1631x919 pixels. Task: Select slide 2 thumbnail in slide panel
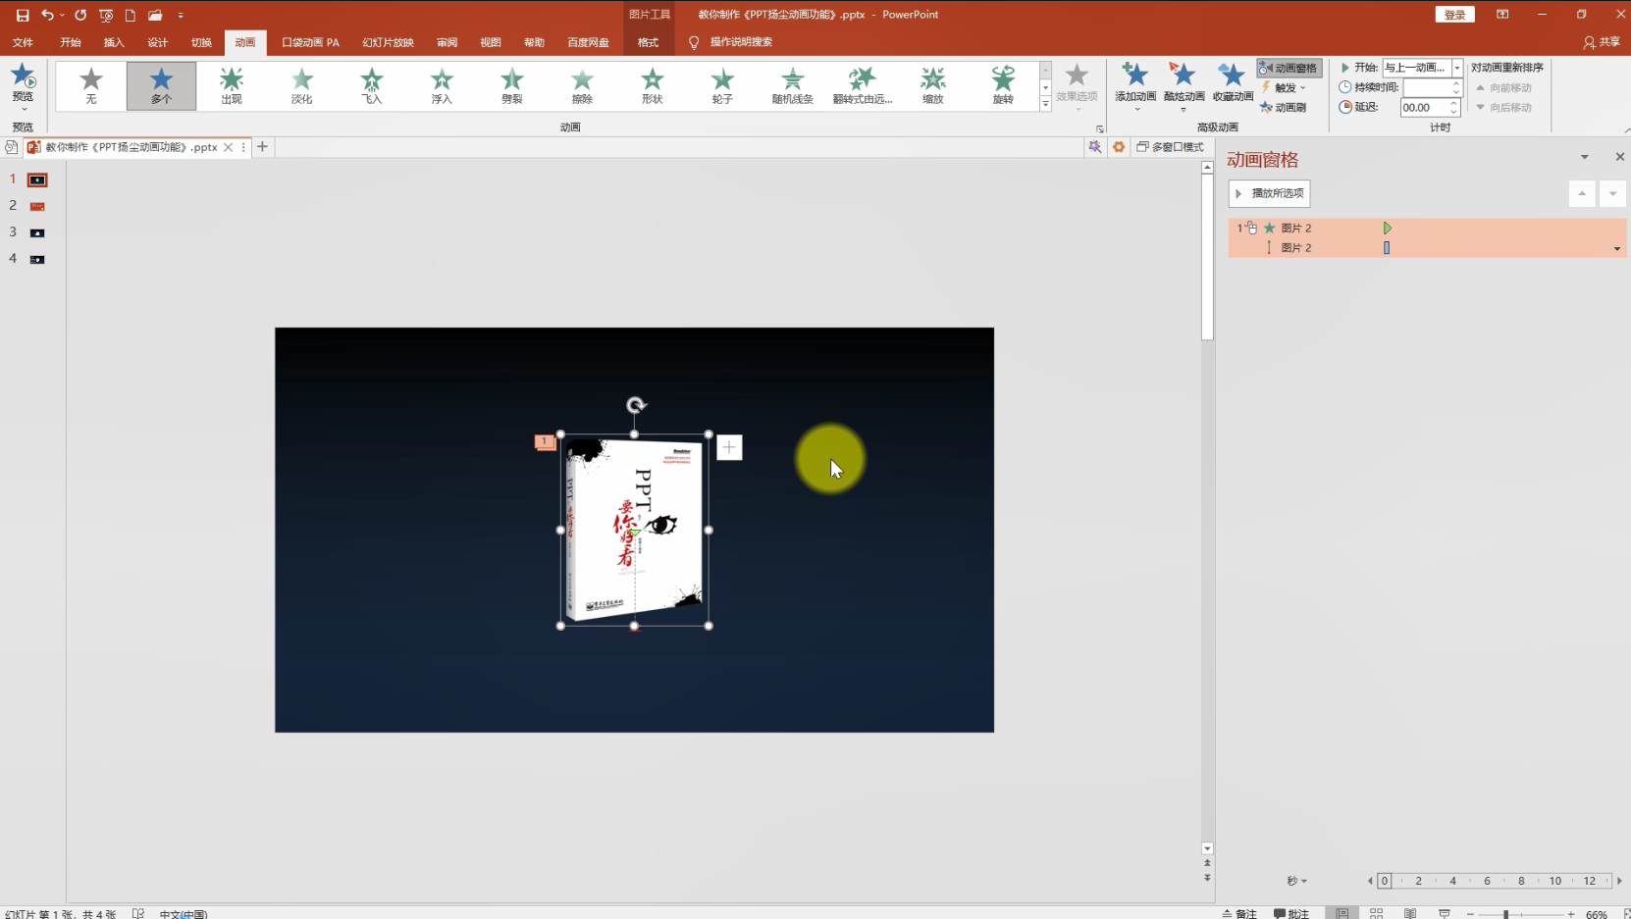(x=37, y=206)
